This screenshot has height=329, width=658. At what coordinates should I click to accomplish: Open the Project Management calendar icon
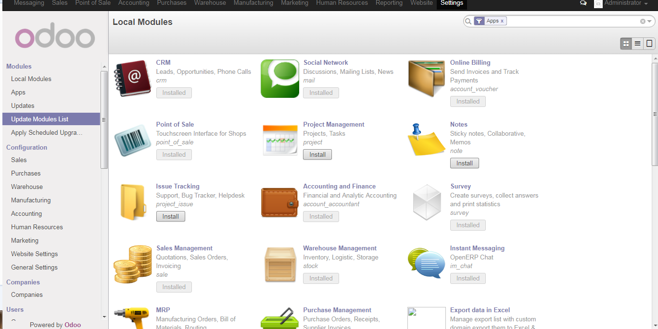[280, 140]
